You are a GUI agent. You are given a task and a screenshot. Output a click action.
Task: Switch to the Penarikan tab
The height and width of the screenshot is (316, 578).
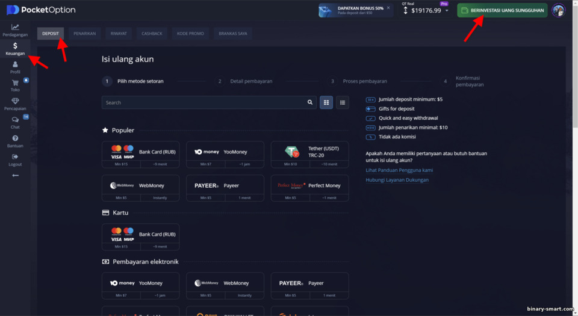pyautogui.click(x=84, y=34)
